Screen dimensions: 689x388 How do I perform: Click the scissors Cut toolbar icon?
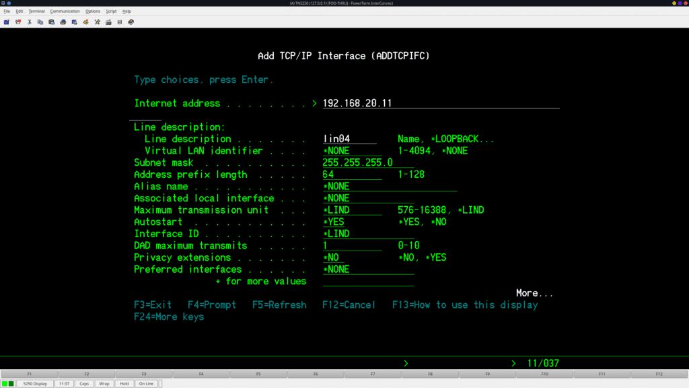click(30, 22)
